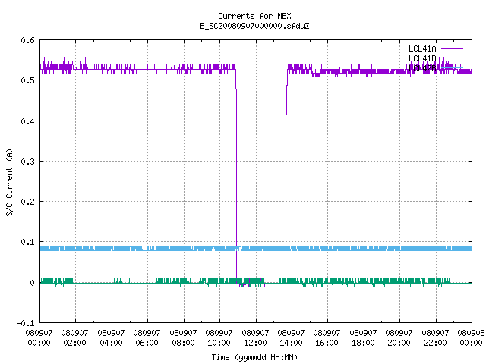Click the 080907 06:00 x-axis tick label
Image resolution: width=486 pixels, height=364 pixels.
point(147,338)
